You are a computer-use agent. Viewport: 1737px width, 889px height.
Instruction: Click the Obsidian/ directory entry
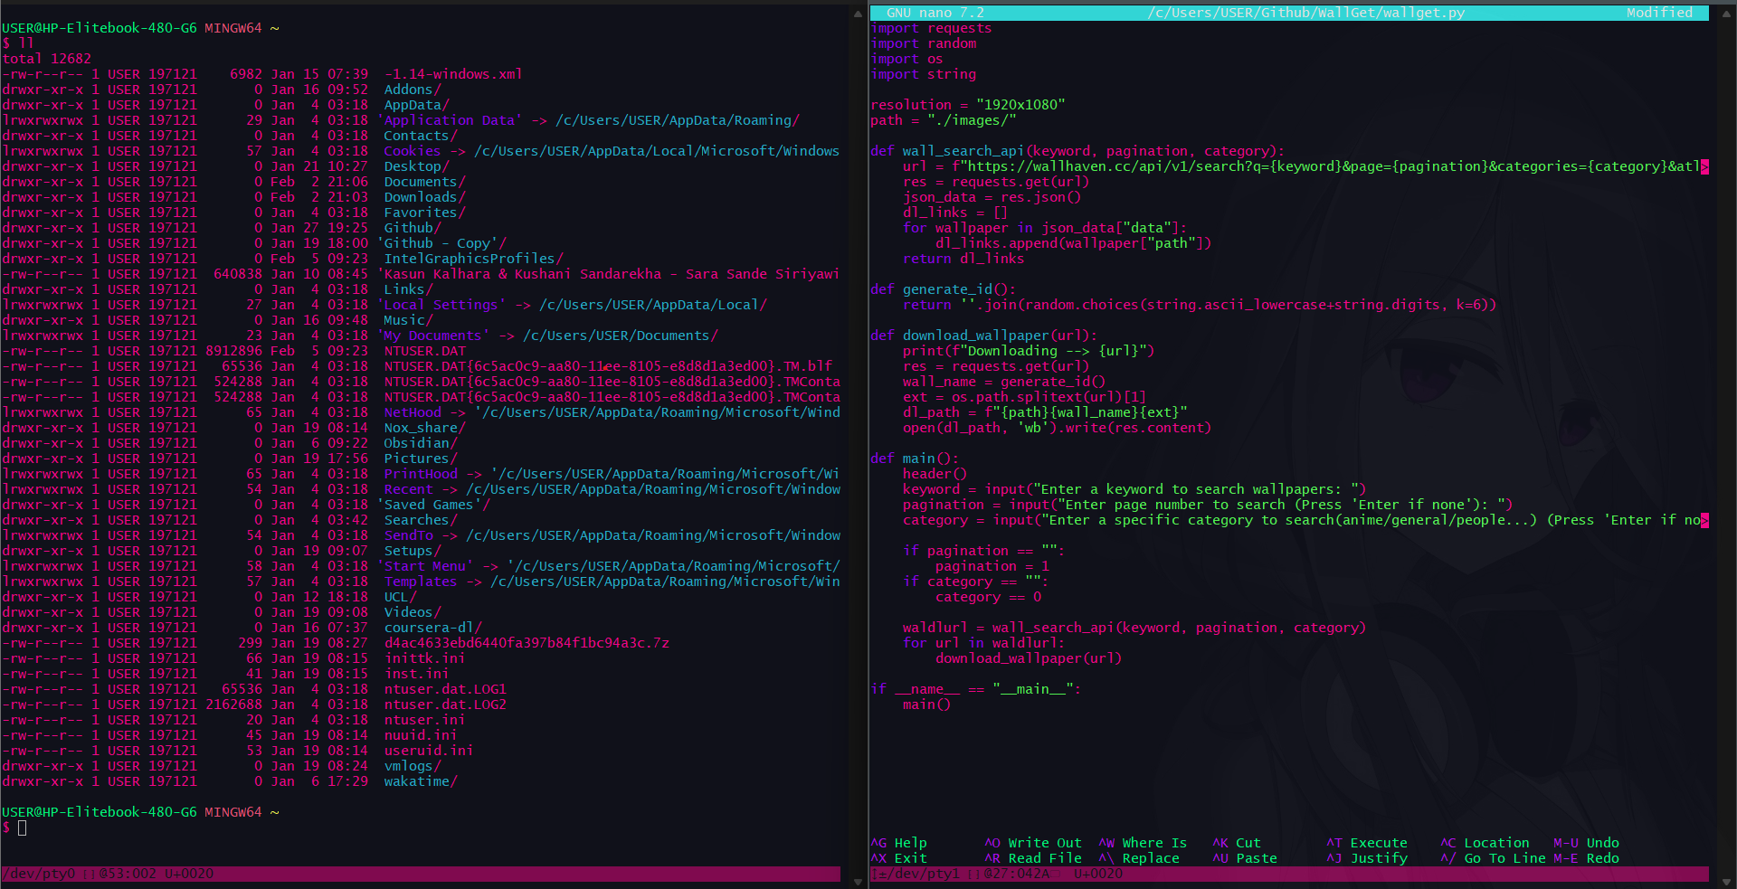coord(421,443)
